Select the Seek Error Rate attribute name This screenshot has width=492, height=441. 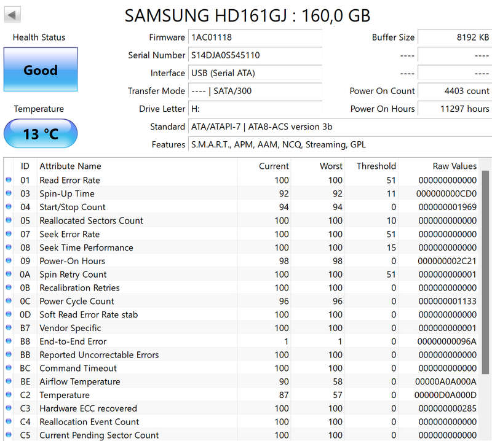[x=69, y=234]
